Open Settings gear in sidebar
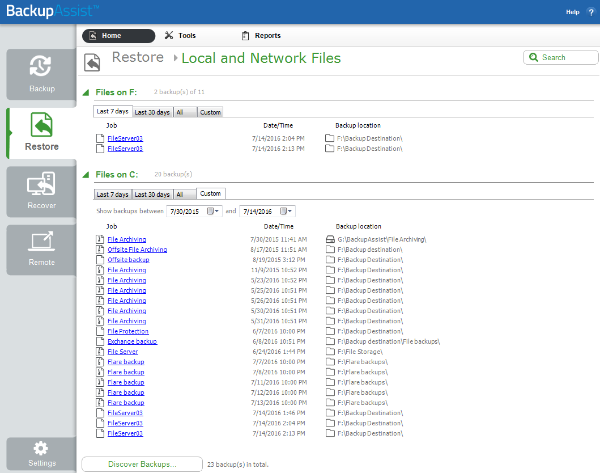Viewport: 600px width, 473px height. [x=41, y=449]
